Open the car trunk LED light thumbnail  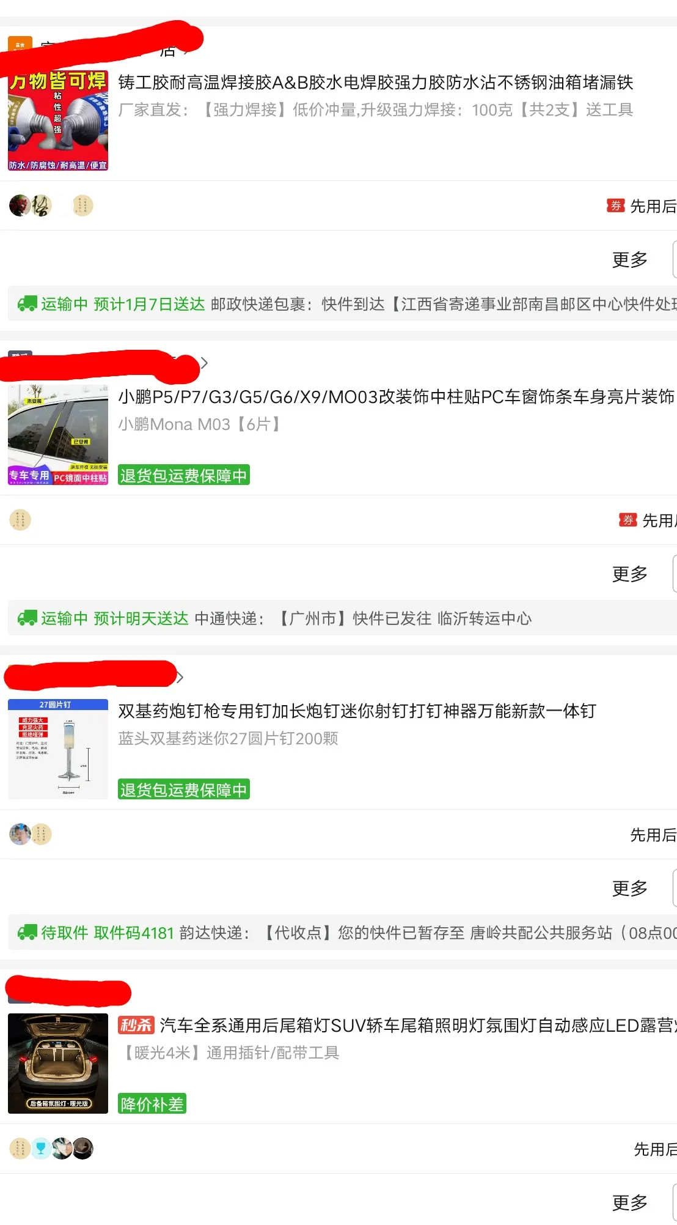[x=58, y=1064]
